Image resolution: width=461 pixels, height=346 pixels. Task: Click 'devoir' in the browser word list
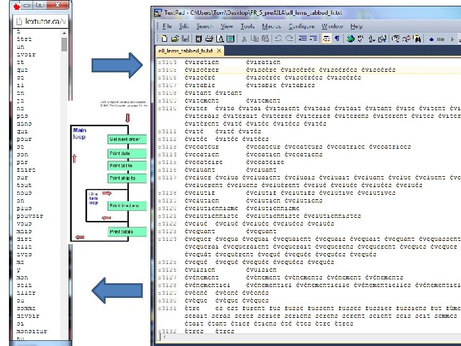28,316
